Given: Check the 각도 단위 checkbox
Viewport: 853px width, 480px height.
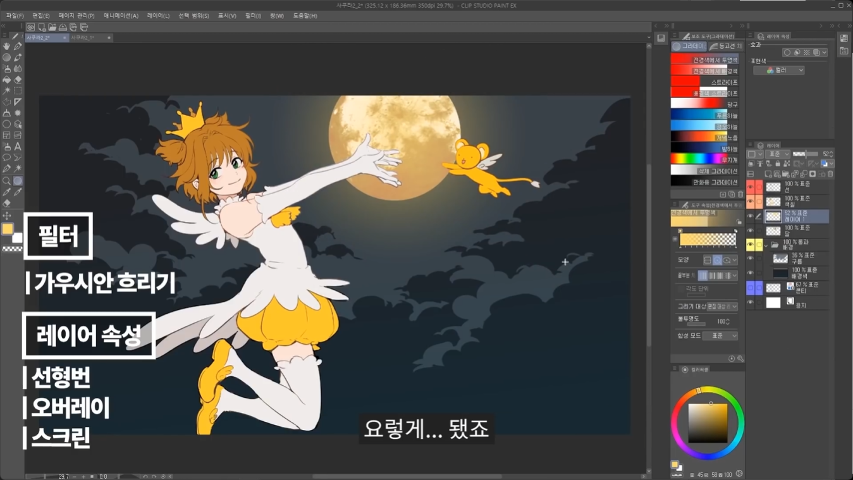Looking at the screenshot, I should tap(681, 288).
